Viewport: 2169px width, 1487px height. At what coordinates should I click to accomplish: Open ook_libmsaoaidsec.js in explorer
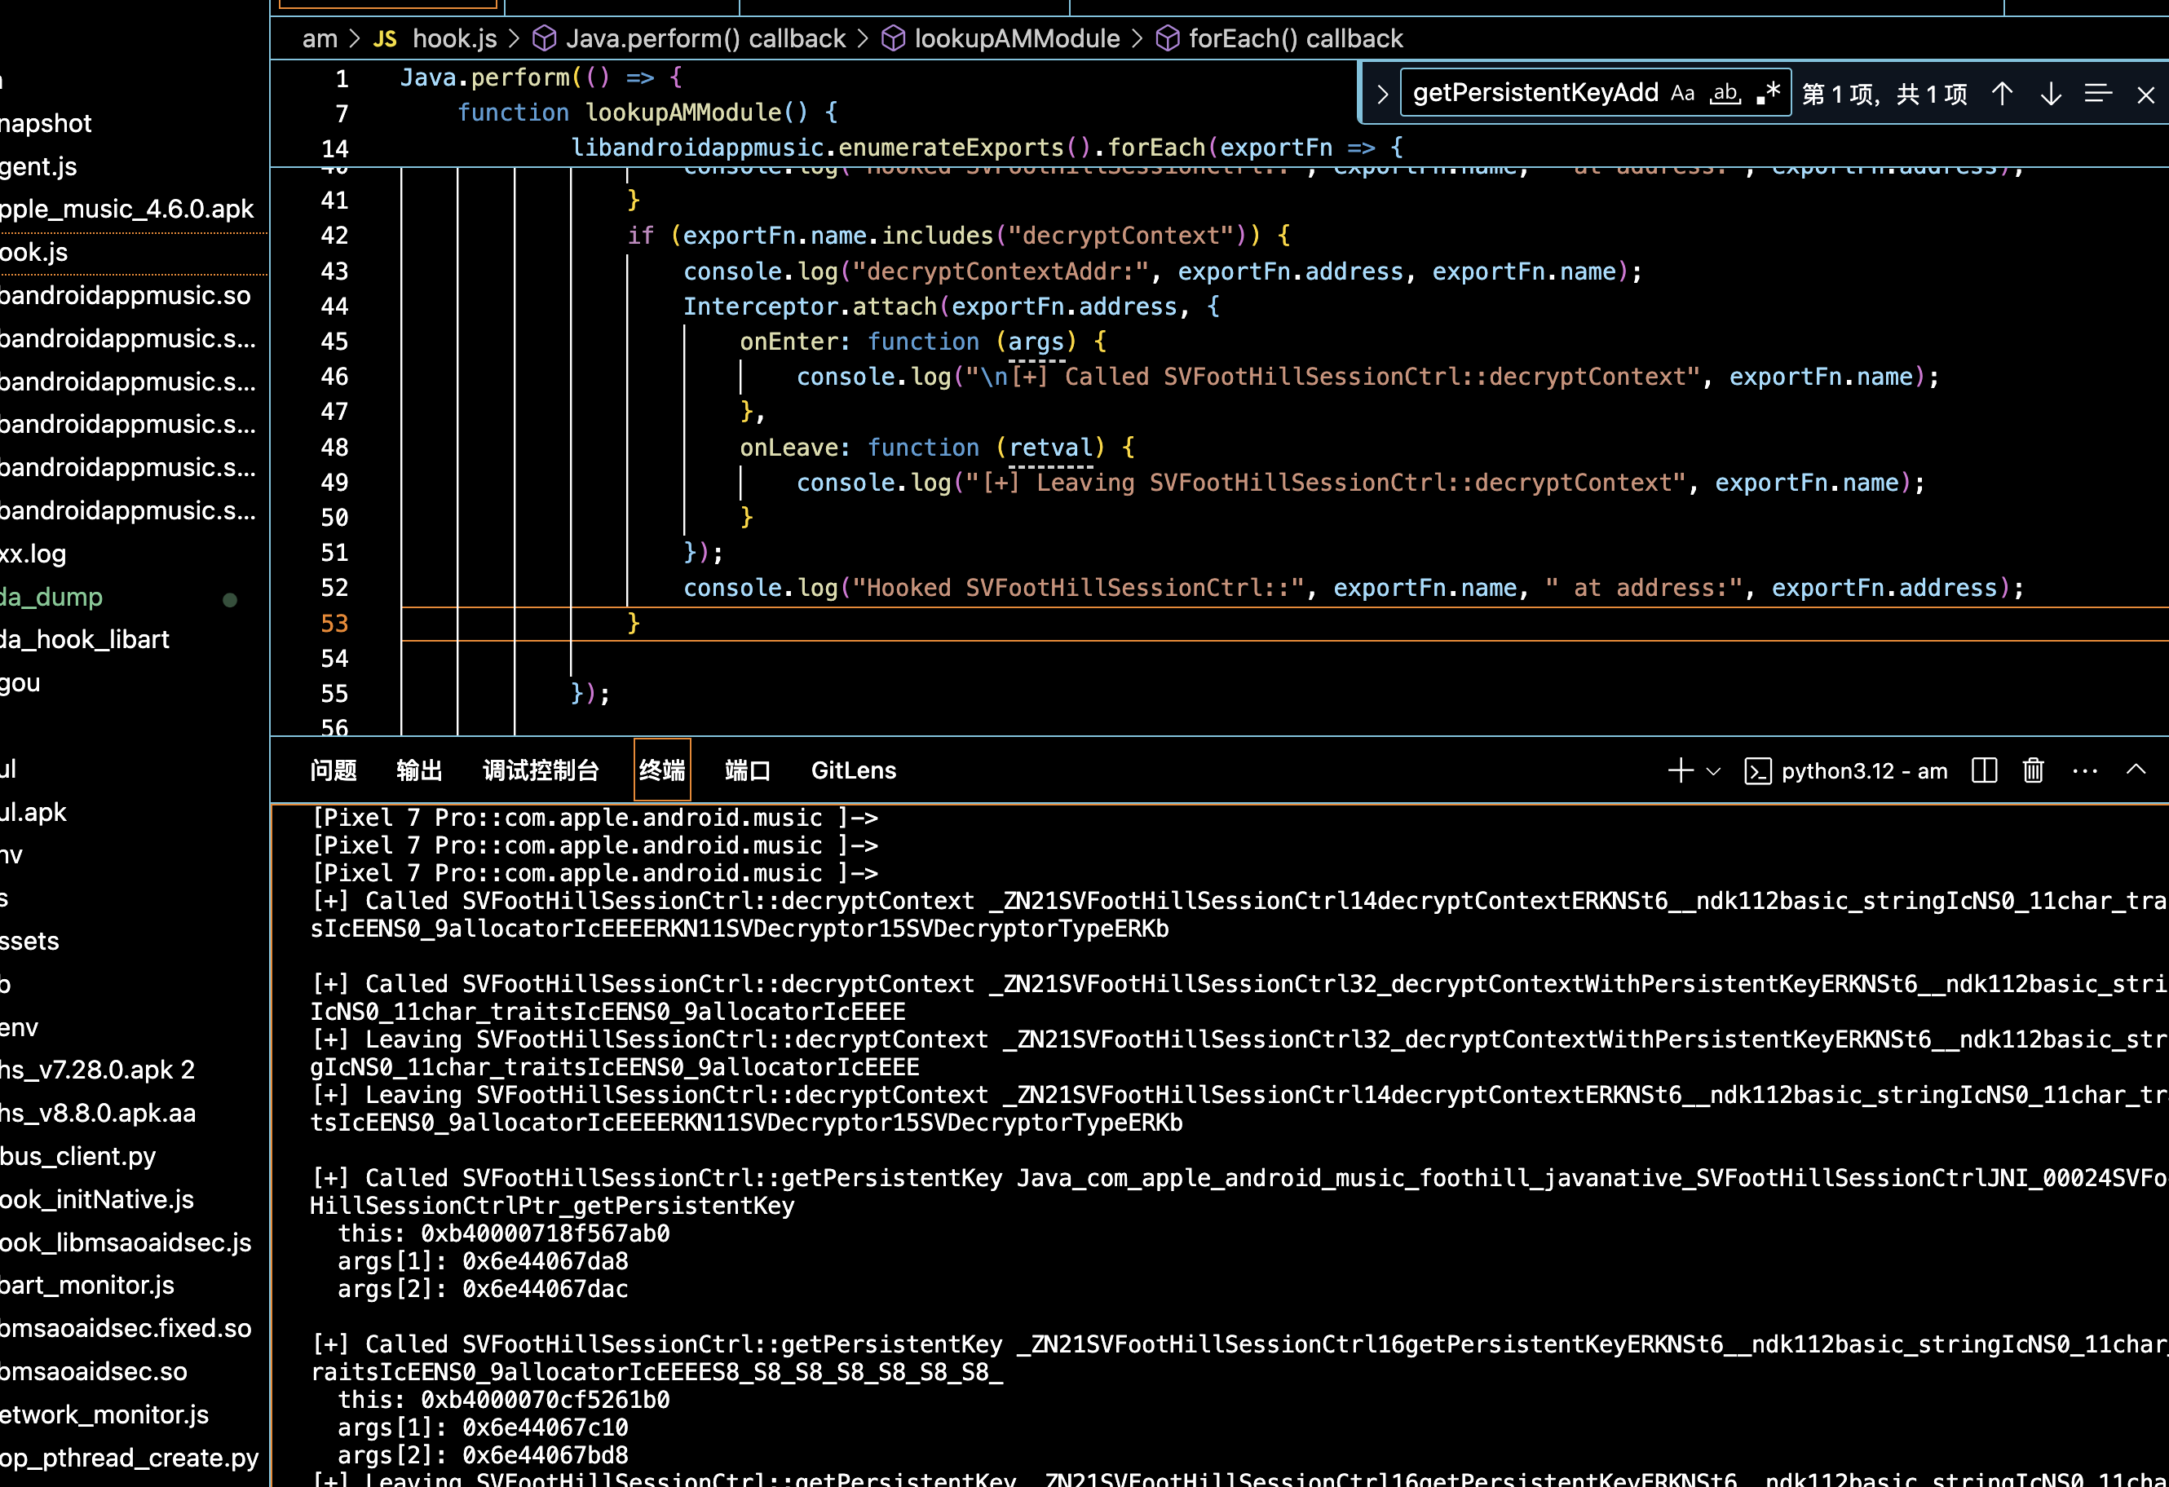pos(126,1242)
